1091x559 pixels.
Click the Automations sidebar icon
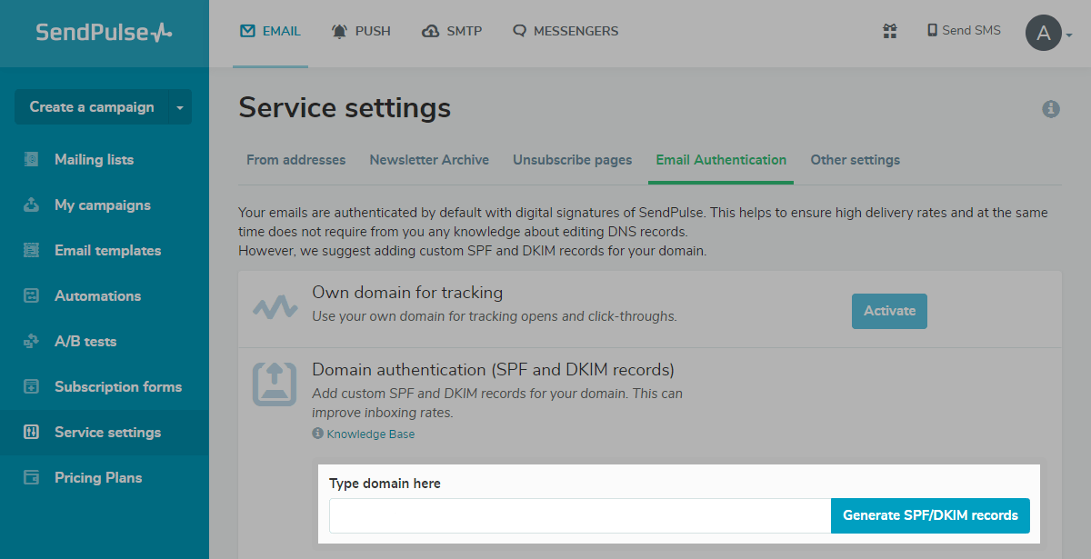click(x=32, y=295)
